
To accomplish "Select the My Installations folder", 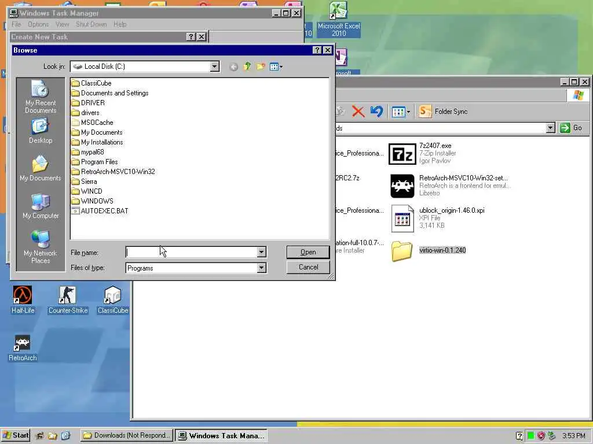I will click(x=97, y=142).
